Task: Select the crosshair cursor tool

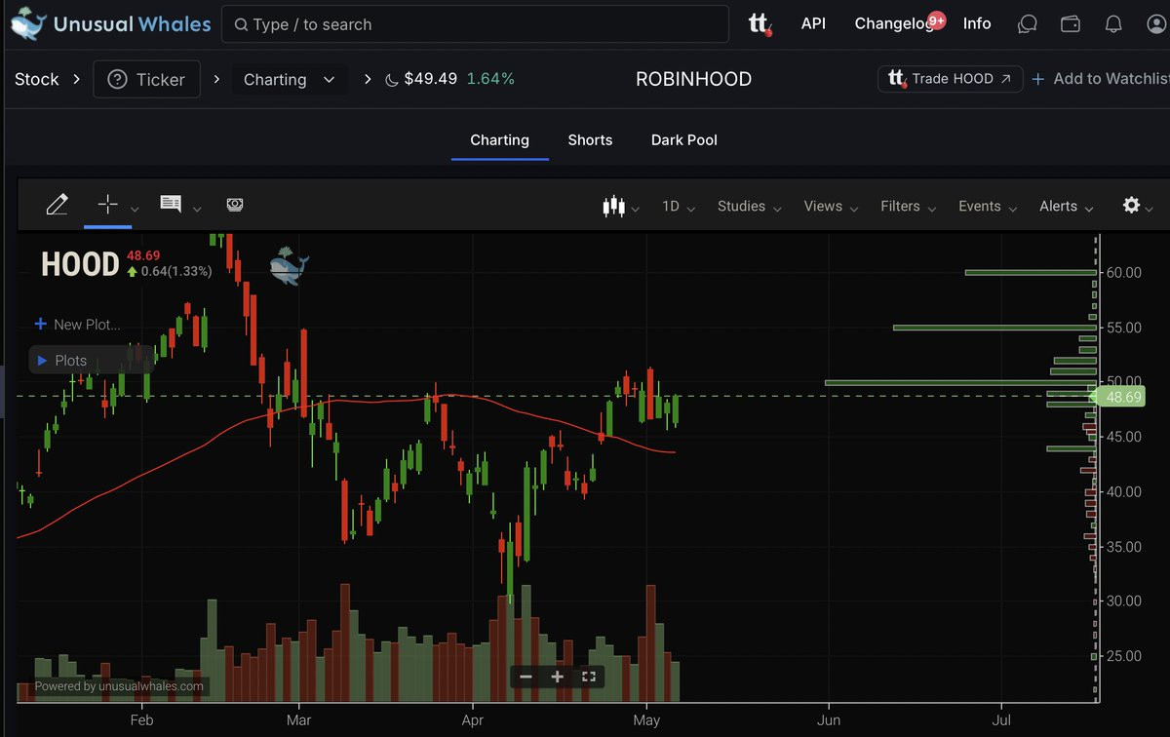Action: pyautogui.click(x=107, y=205)
